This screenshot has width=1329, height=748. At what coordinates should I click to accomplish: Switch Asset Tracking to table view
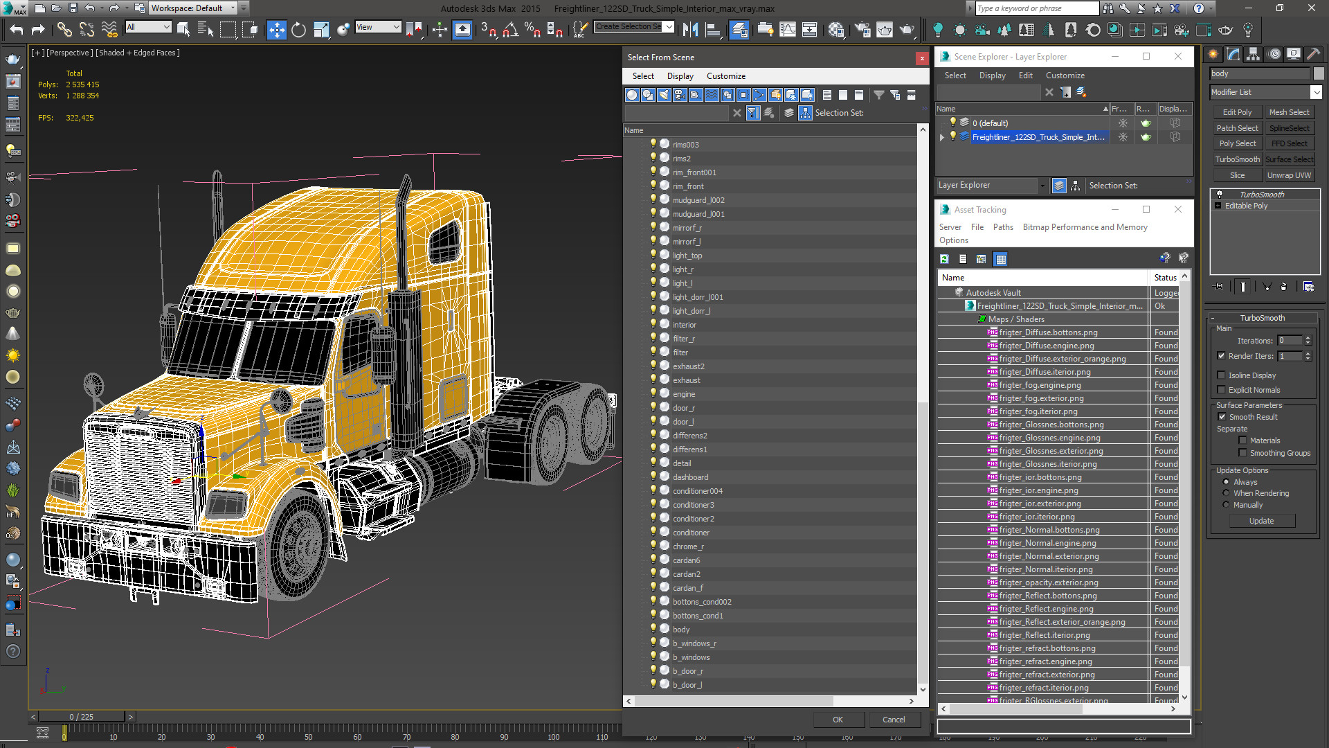point(1000,259)
